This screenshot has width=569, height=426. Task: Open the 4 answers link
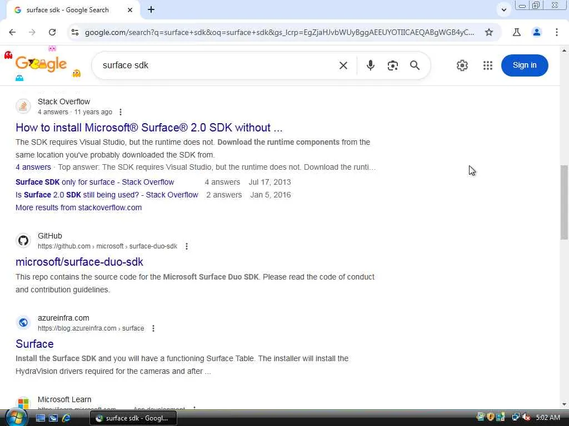click(x=33, y=167)
